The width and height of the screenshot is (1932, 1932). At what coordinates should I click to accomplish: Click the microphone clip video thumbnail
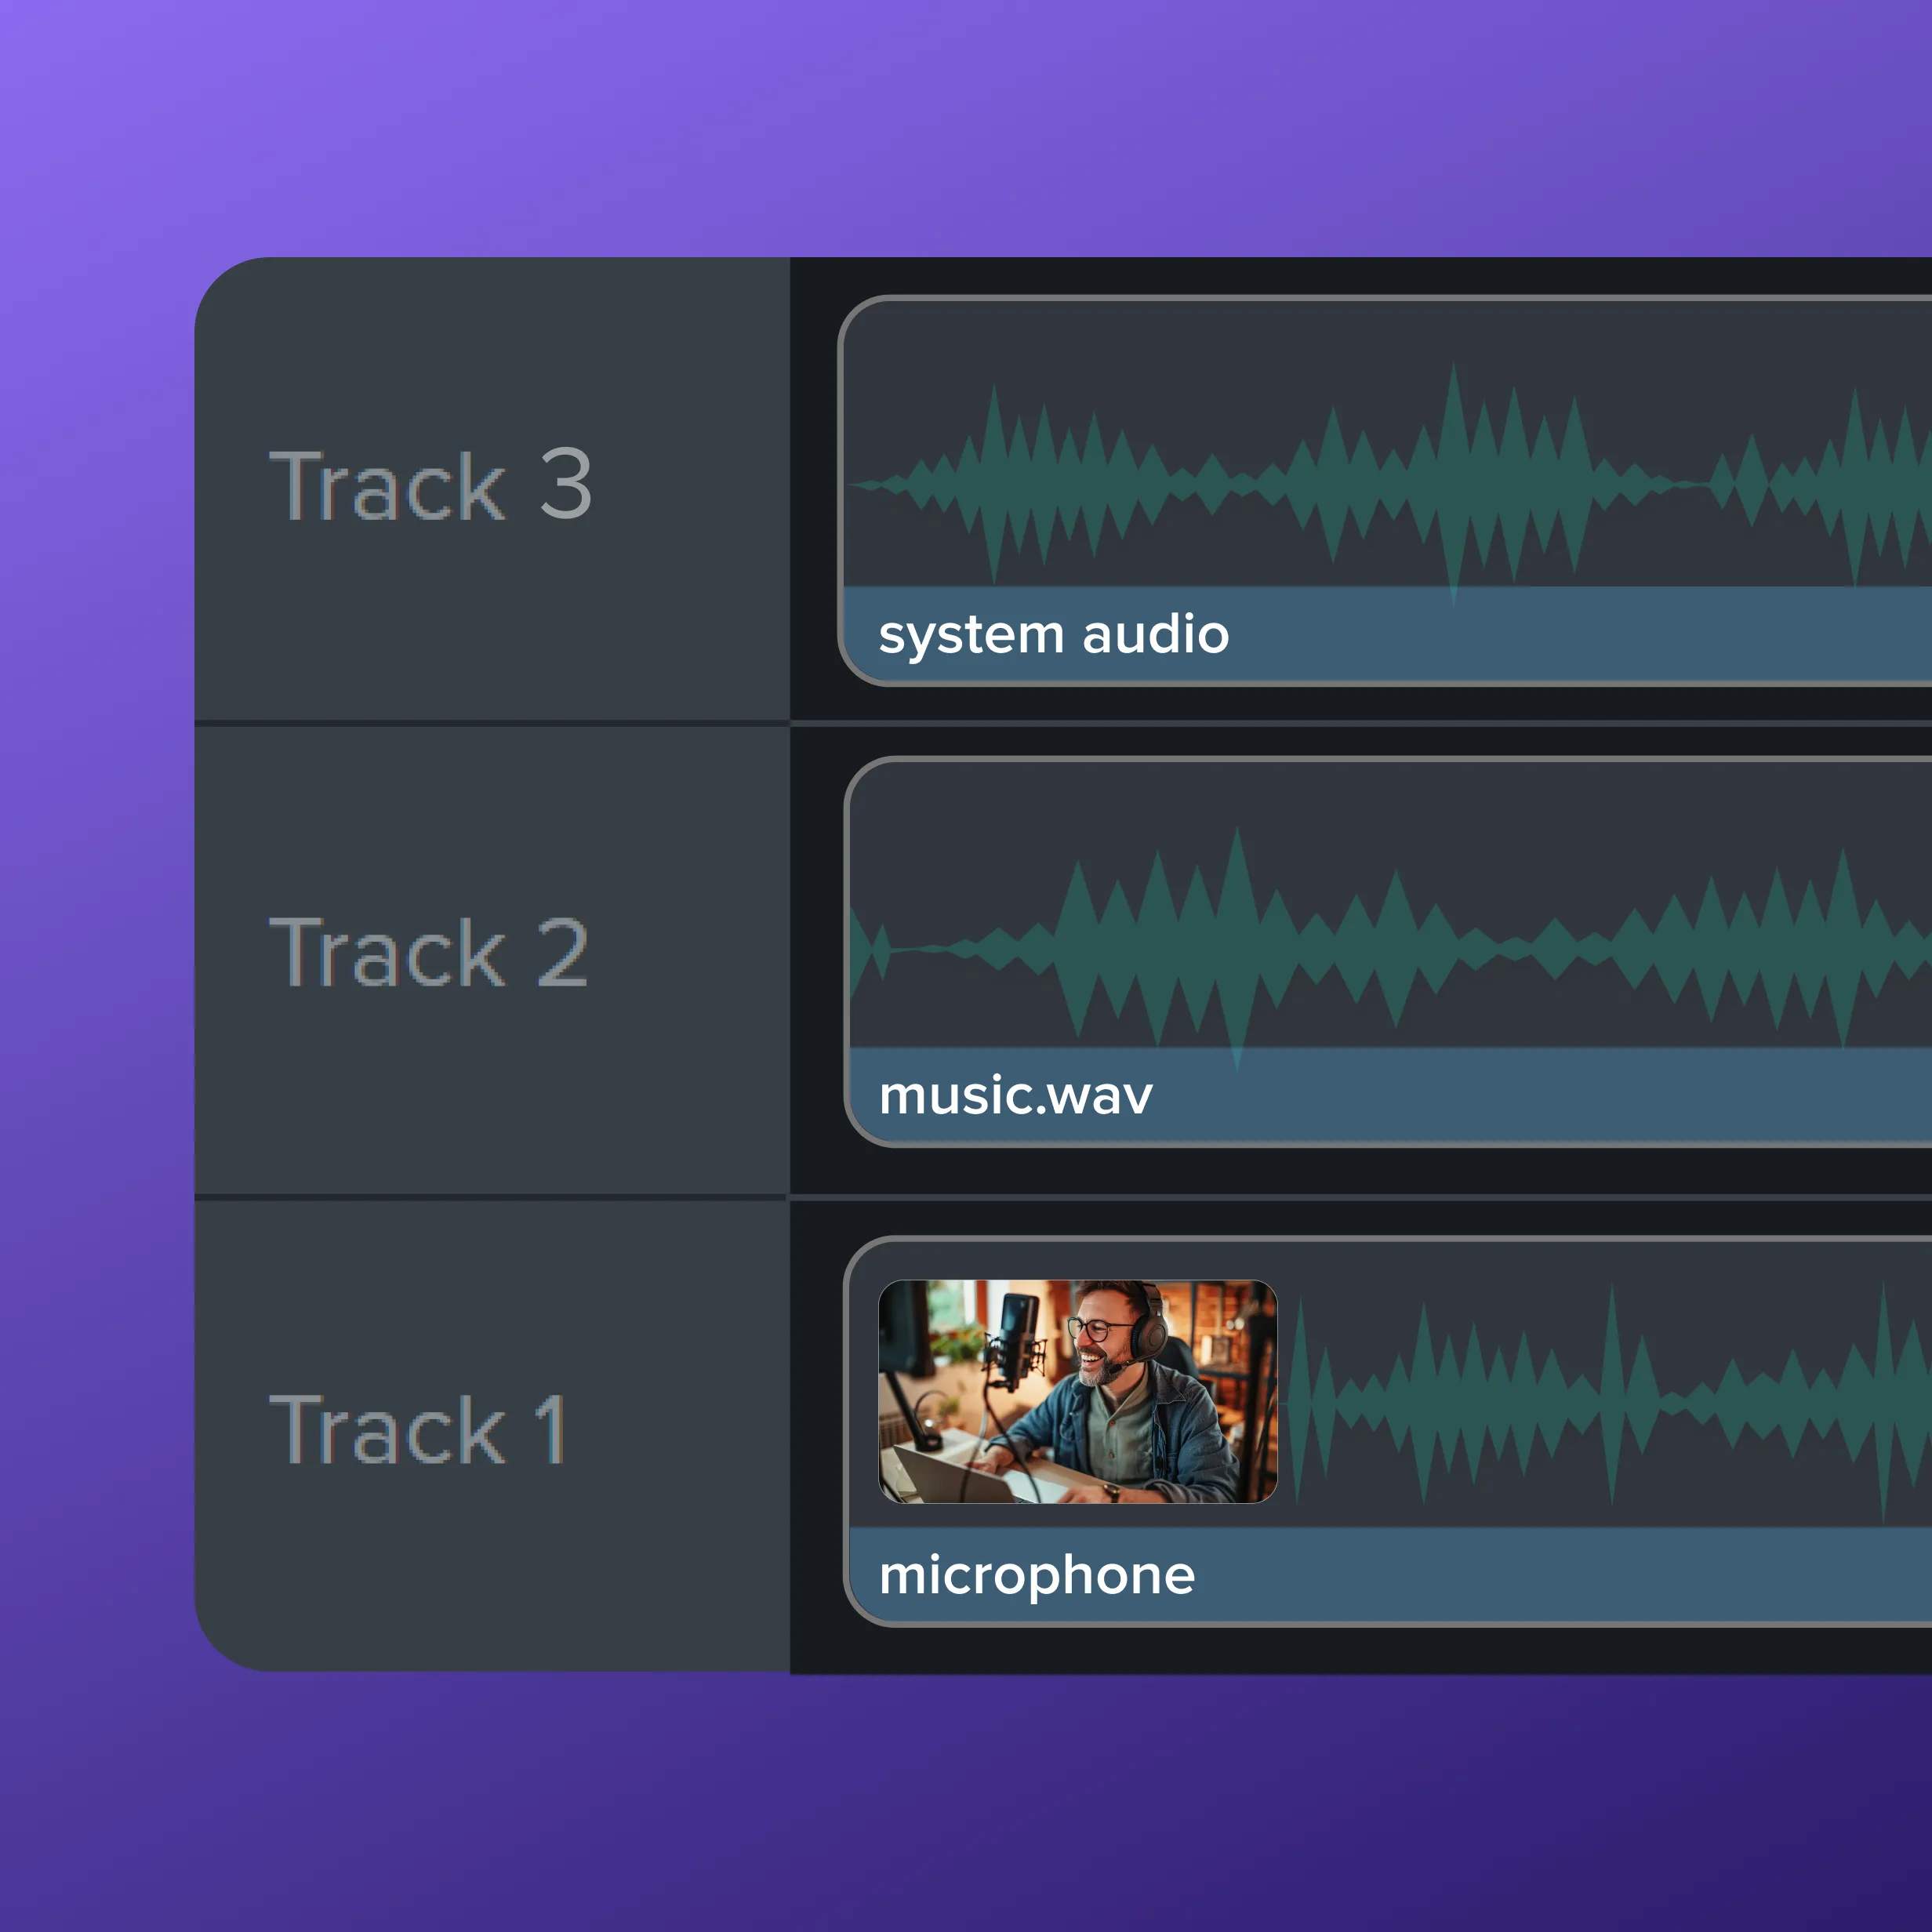click(1077, 1392)
